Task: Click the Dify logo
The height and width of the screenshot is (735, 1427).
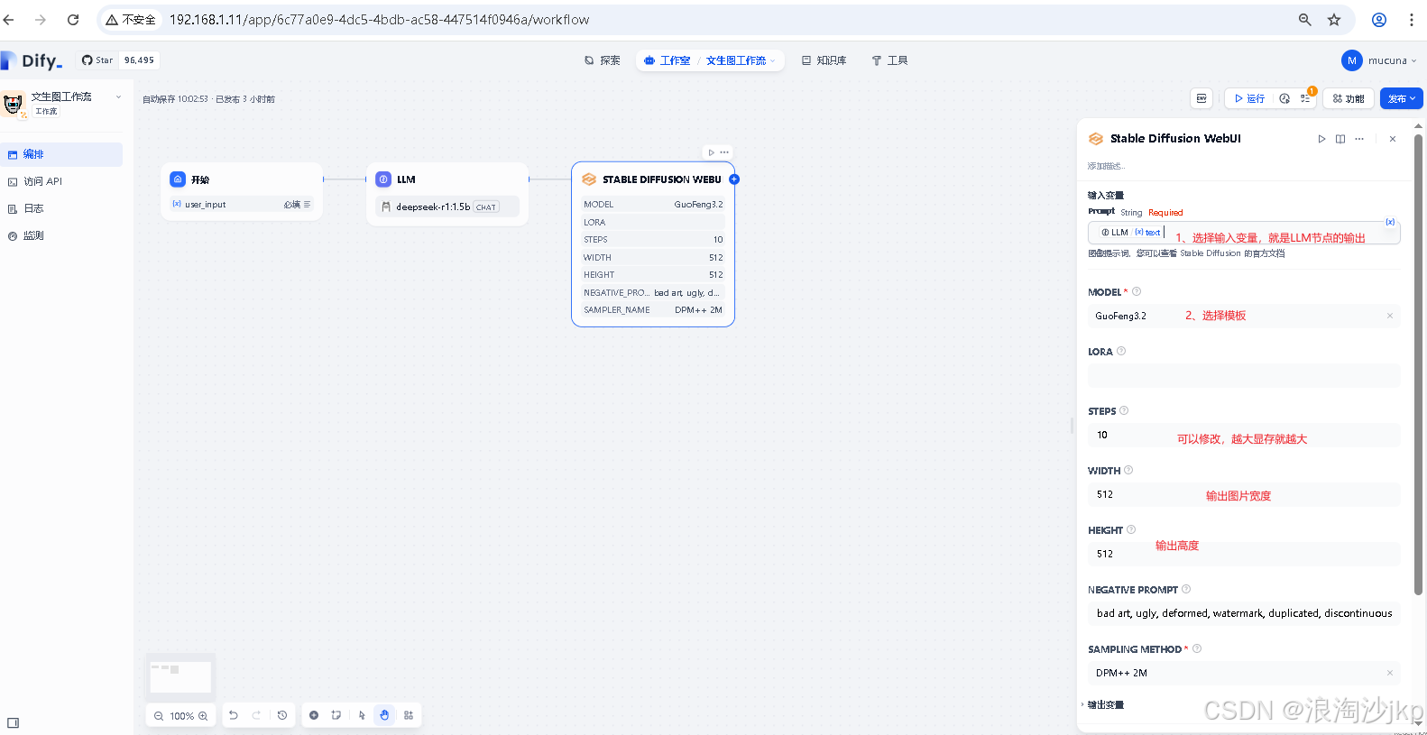Action: (x=33, y=60)
